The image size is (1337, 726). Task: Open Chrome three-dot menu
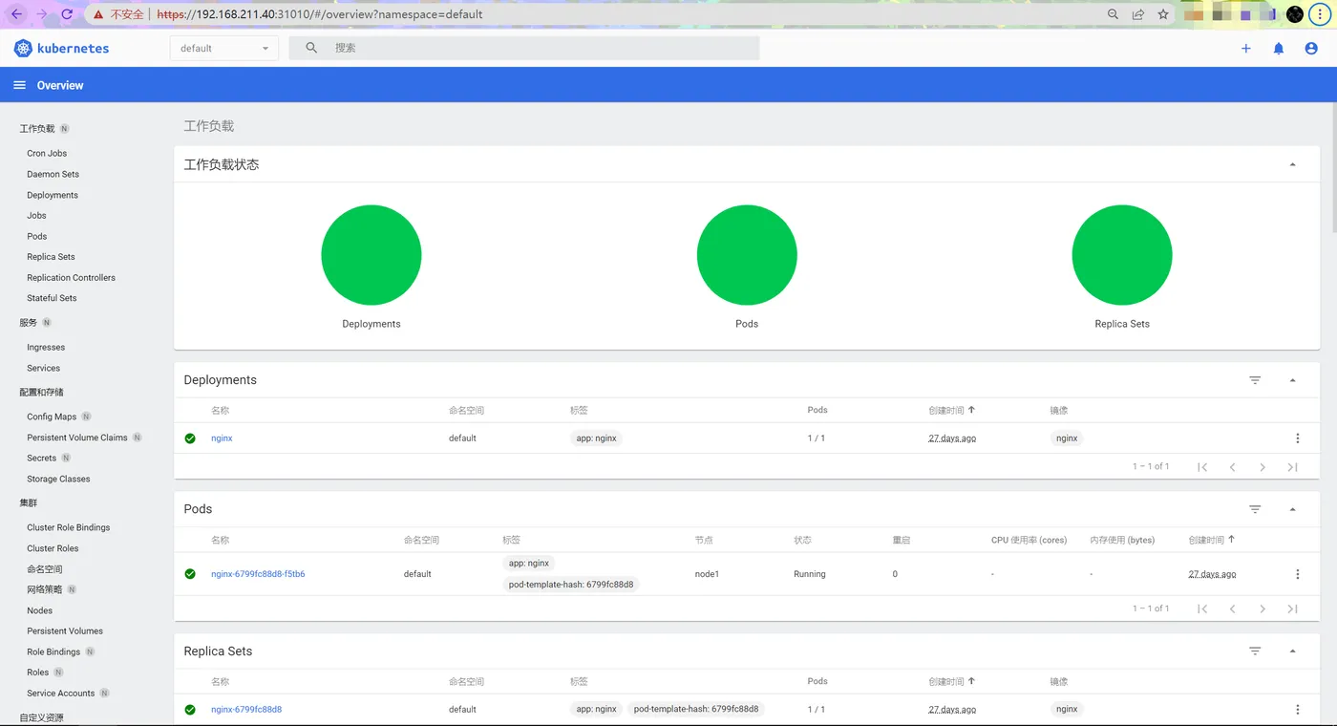click(x=1320, y=14)
